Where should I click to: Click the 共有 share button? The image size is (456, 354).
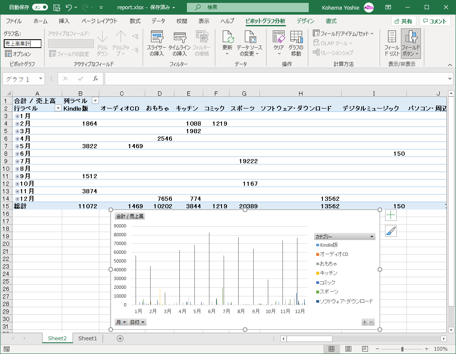(403, 21)
